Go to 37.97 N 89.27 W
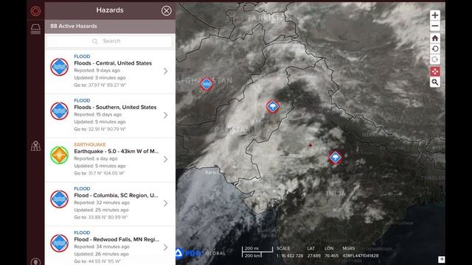The height and width of the screenshot is (265, 472). [100, 85]
